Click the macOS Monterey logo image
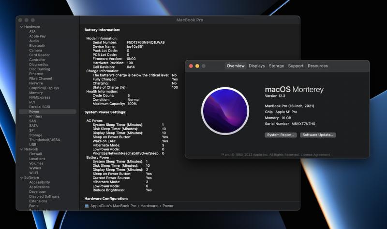Screen dimensions: 387x229 (224, 110)
